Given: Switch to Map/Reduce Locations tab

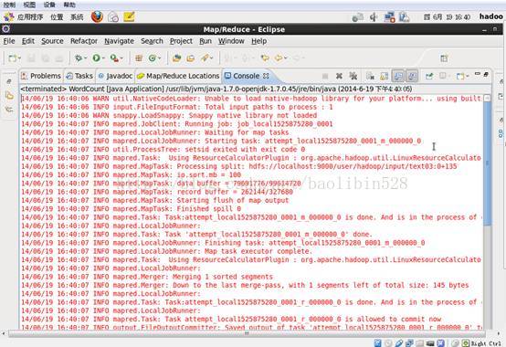Looking at the screenshot, I should 178,76.
